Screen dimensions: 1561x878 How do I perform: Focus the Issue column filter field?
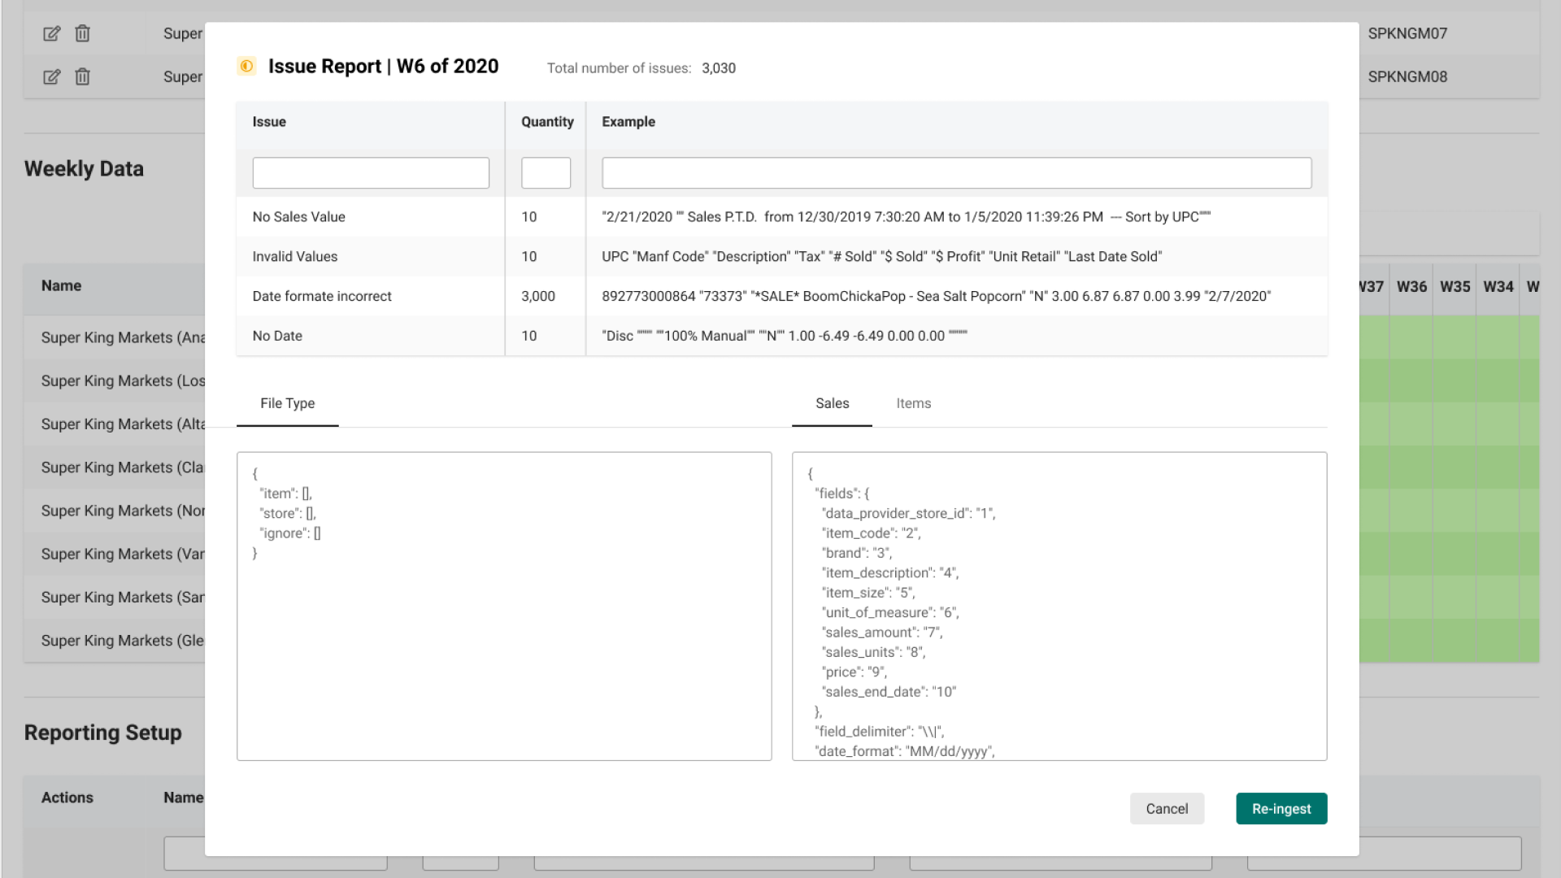click(371, 173)
